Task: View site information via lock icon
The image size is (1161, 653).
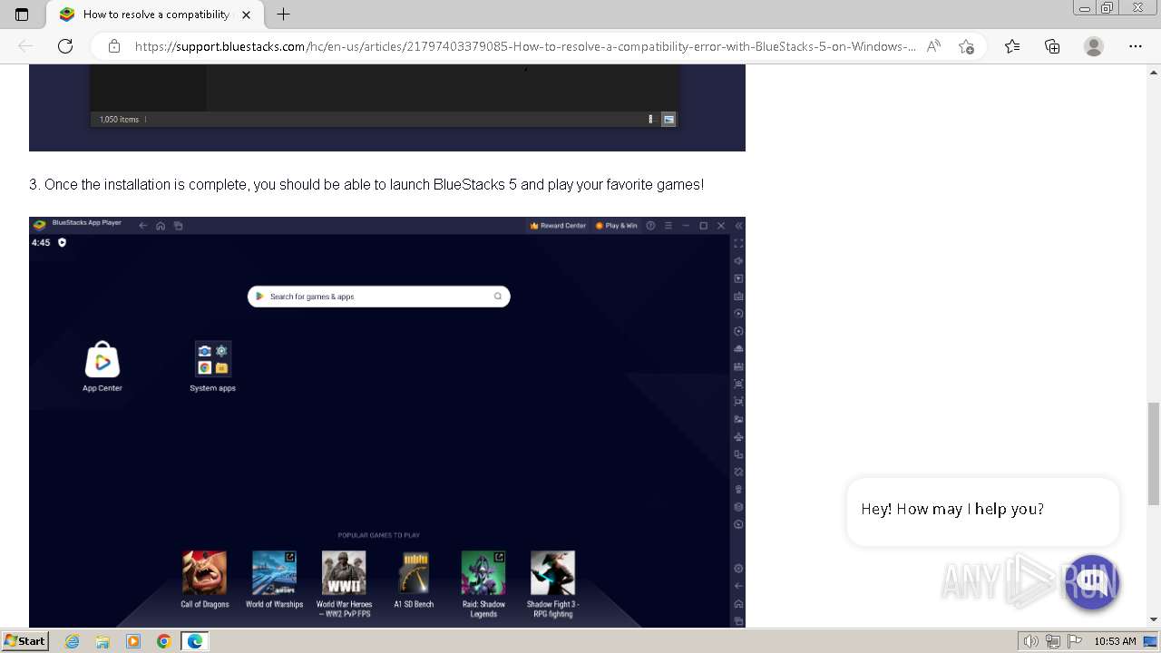Action: coord(113,46)
